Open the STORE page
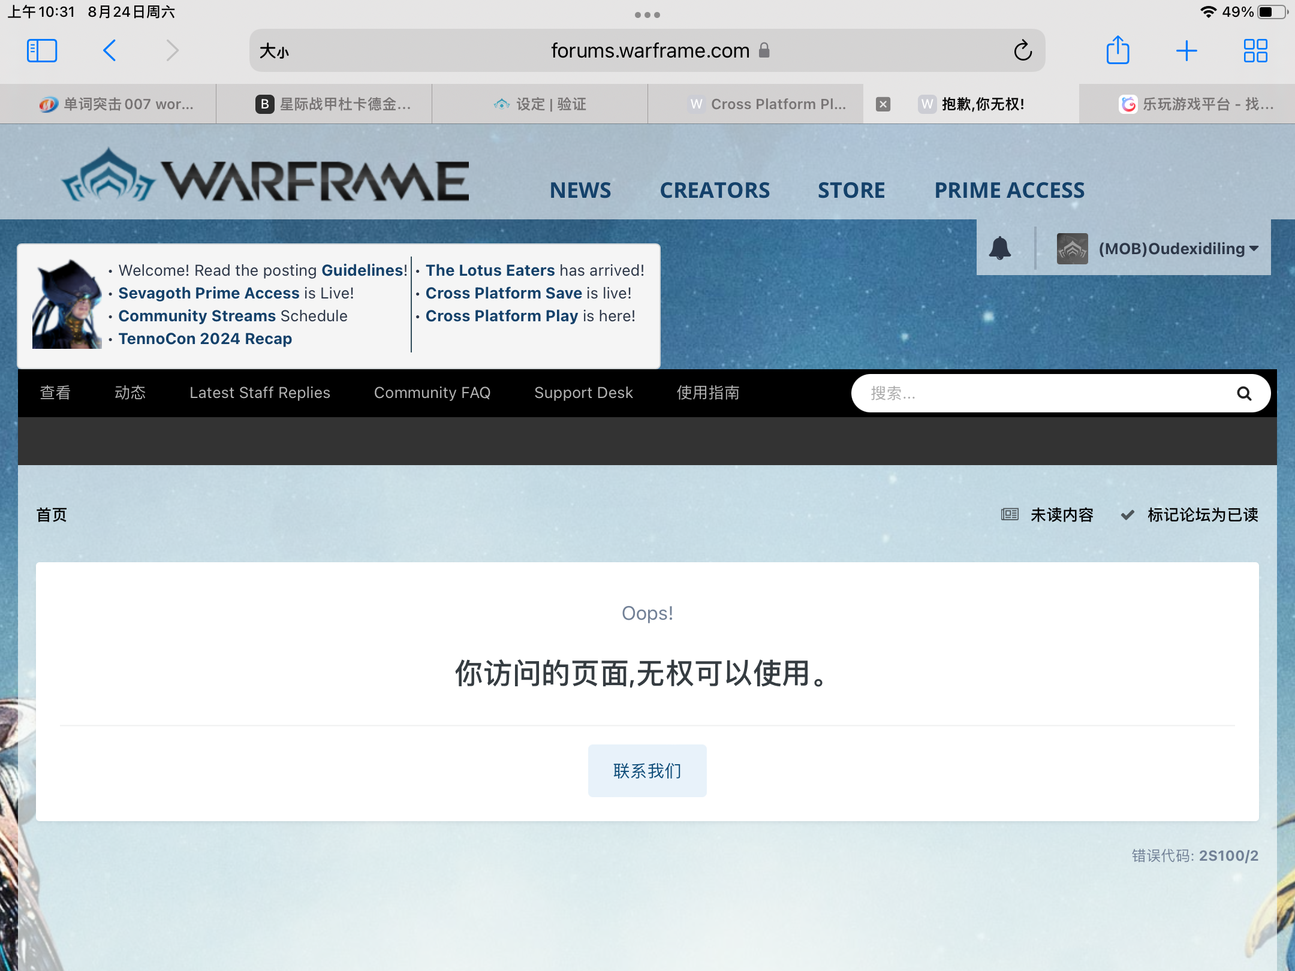 (x=851, y=190)
